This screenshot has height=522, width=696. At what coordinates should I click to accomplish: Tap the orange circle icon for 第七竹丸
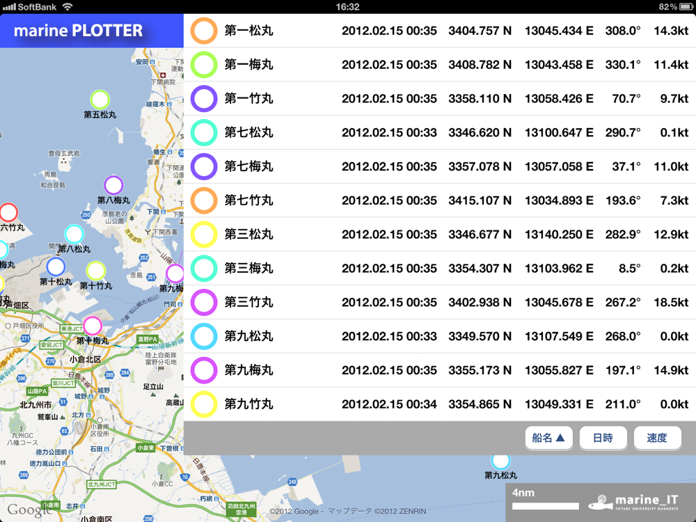(x=204, y=200)
